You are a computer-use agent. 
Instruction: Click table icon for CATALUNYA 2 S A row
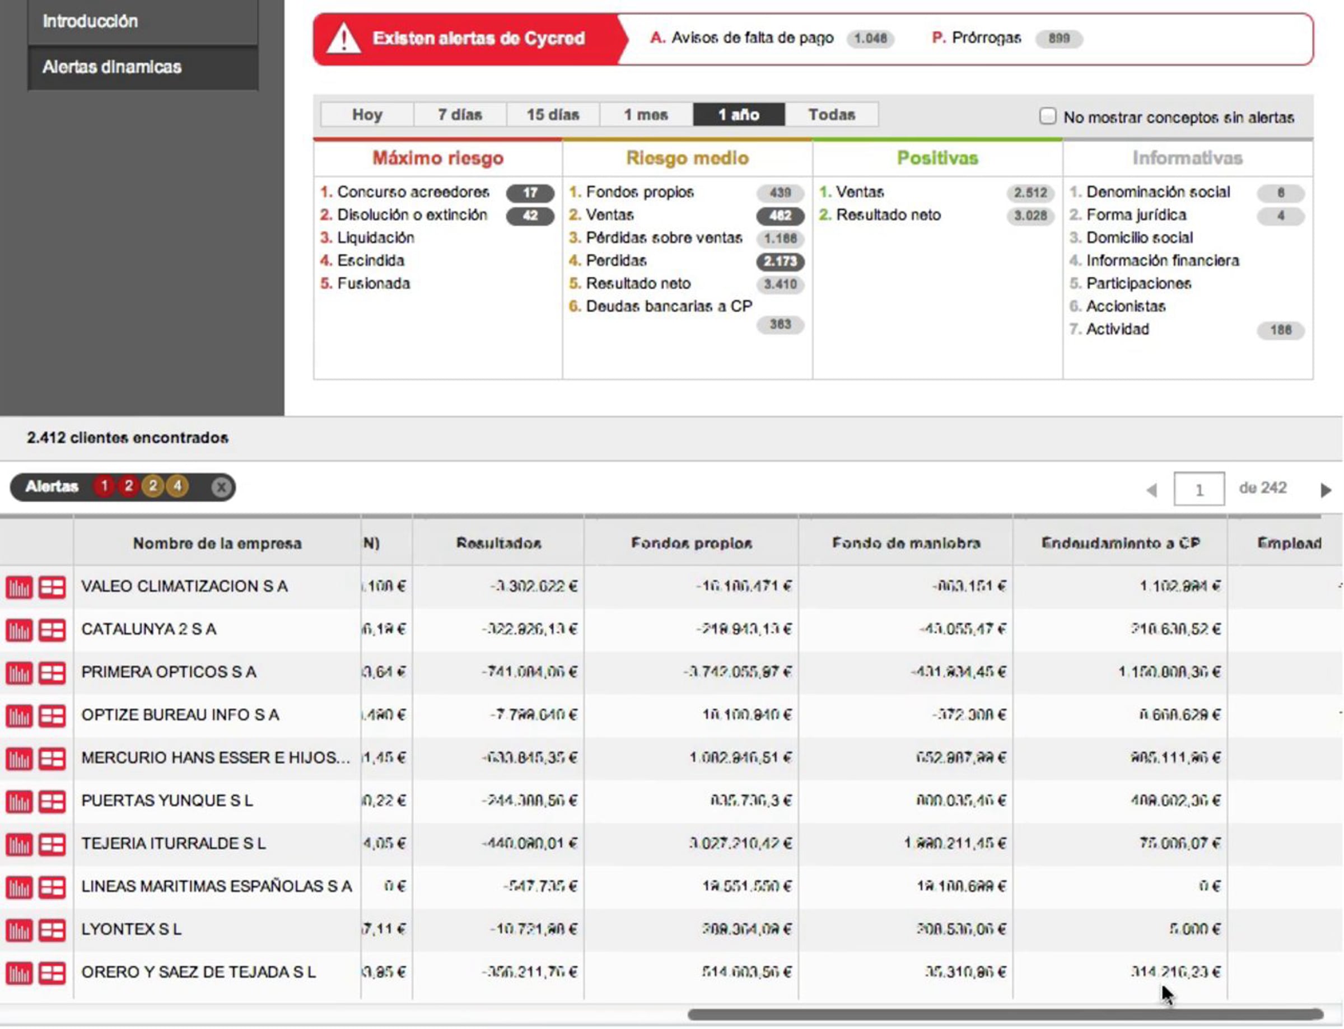pos(52,630)
